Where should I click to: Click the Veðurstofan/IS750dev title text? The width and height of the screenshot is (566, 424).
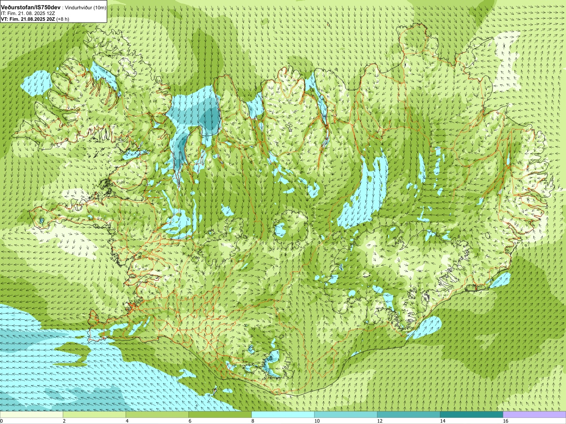pos(31,8)
